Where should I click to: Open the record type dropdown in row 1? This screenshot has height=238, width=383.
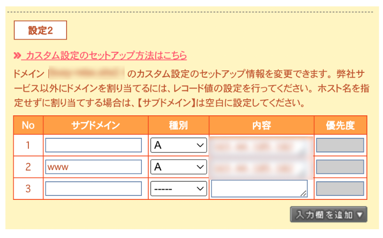[179, 145]
